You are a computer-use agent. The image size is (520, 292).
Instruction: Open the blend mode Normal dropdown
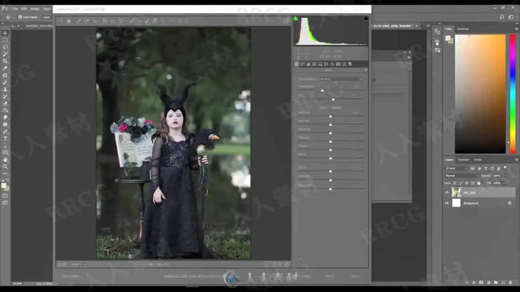click(461, 176)
